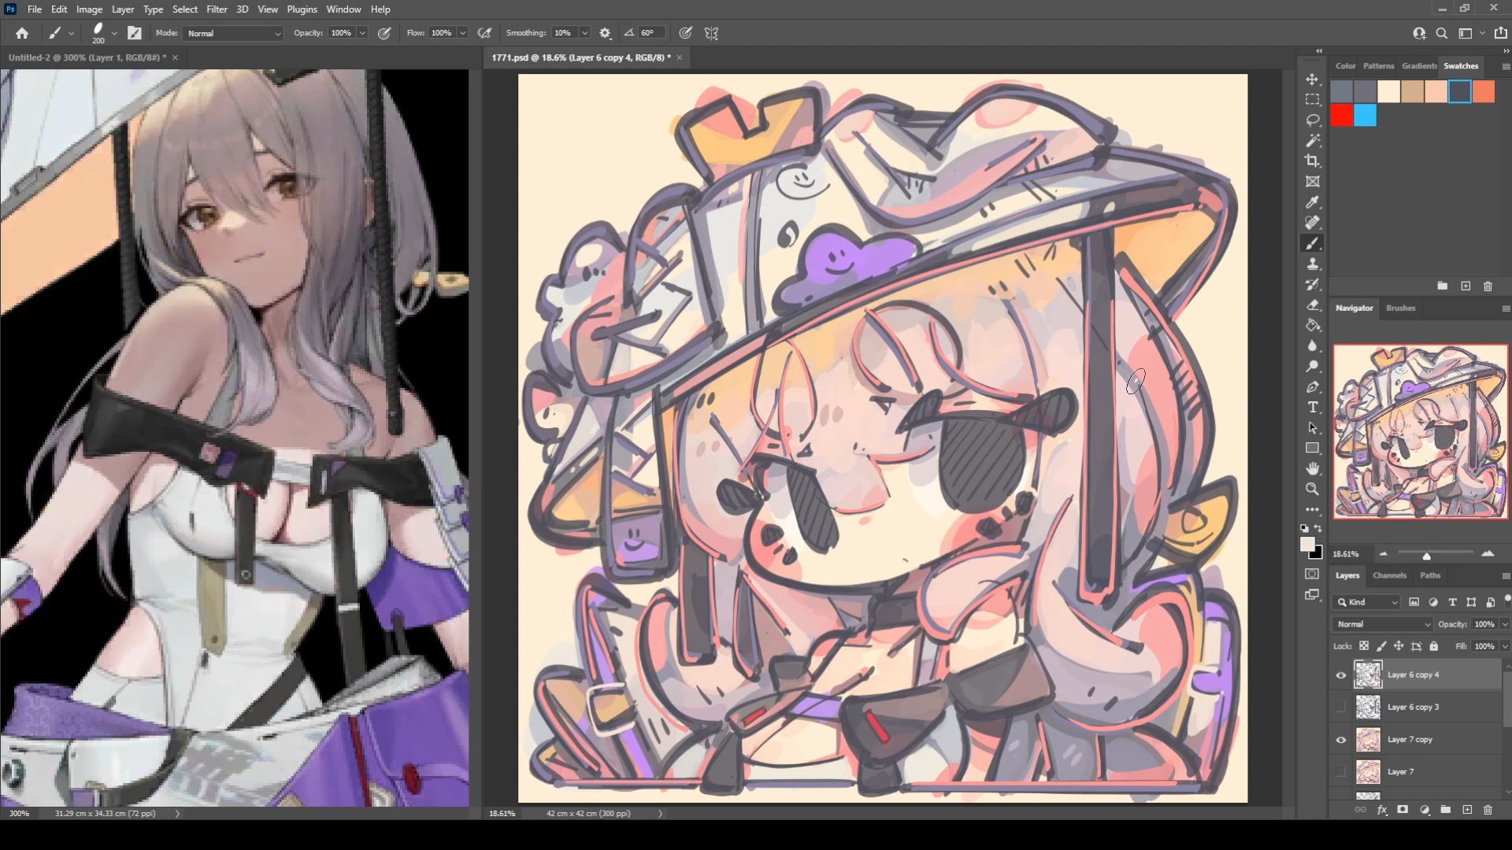Click the Navigator preview thumbnail

coord(1421,431)
